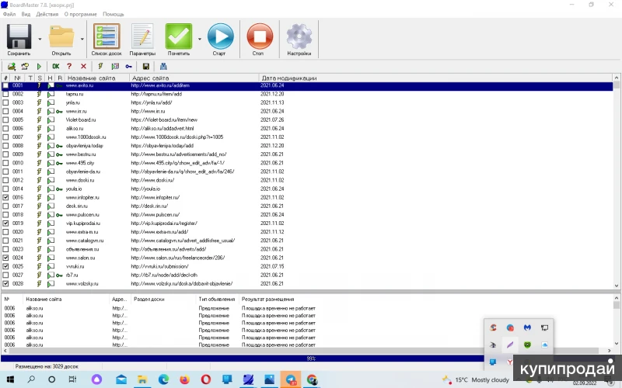Expand the Пометить dropdown arrow
This screenshot has height=388, width=622.
(199, 38)
